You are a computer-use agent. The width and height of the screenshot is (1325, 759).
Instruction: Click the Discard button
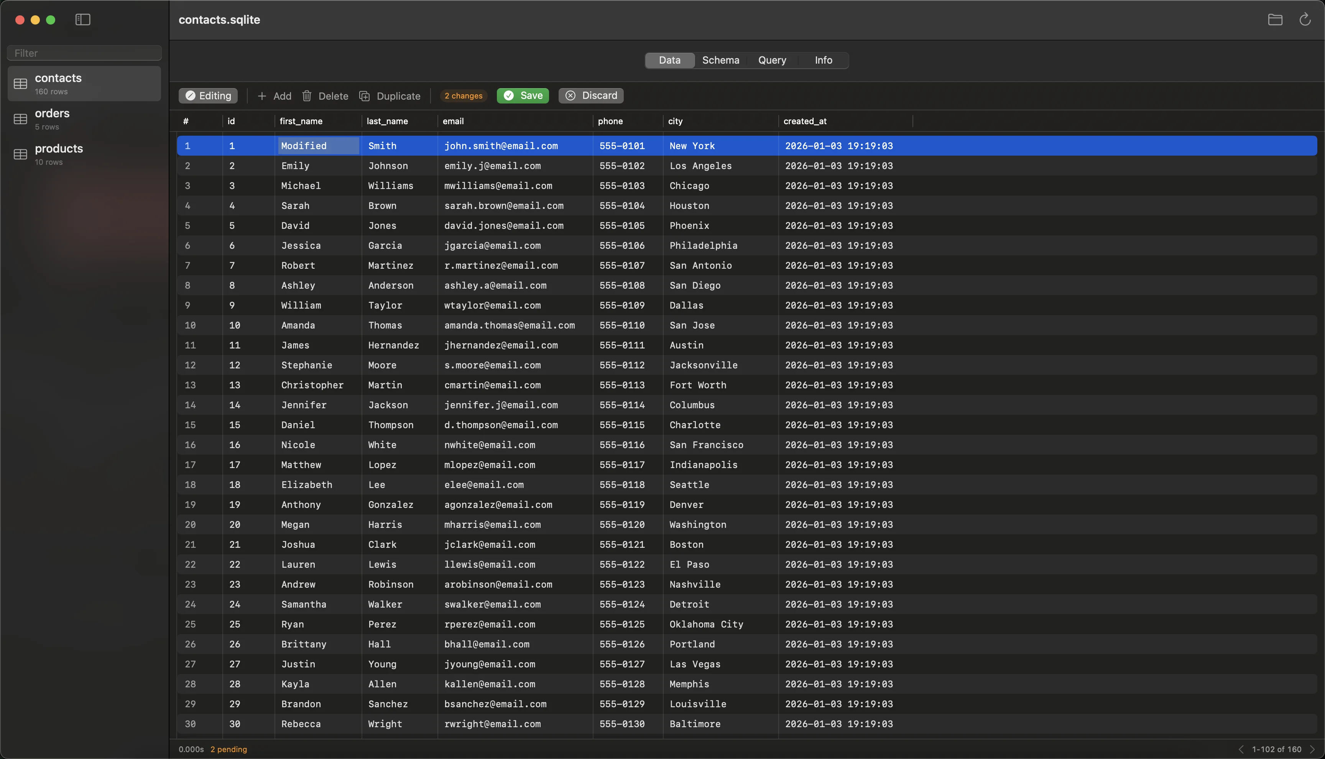coord(590,95)
